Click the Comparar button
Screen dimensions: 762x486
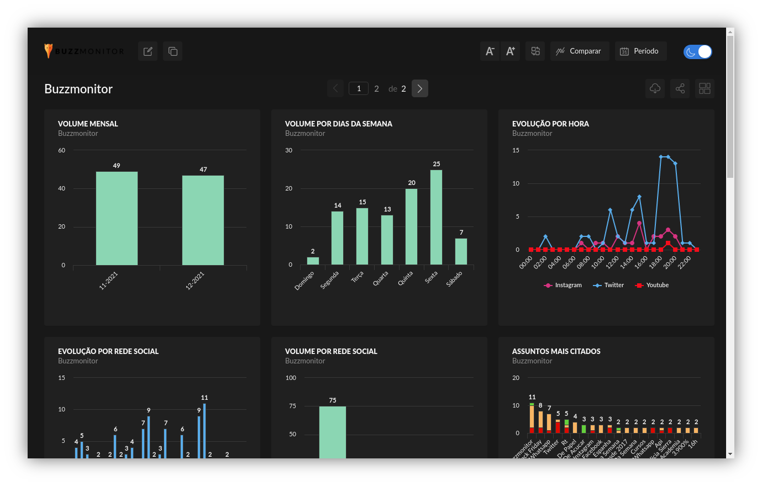[579, 51]
